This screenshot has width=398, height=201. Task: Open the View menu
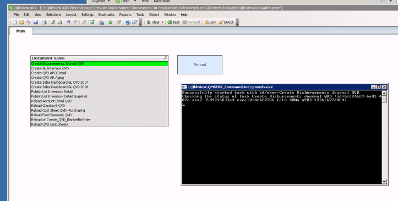point(38,15)
